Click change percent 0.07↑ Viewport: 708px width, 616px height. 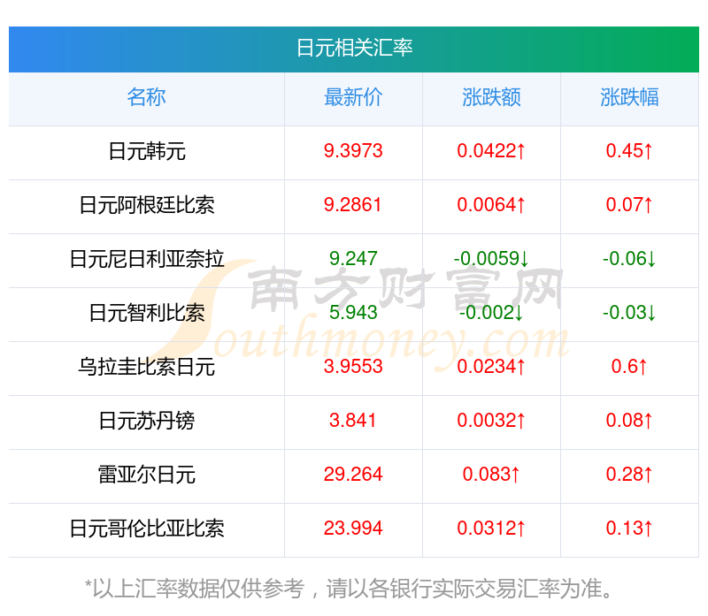(629, 205)
